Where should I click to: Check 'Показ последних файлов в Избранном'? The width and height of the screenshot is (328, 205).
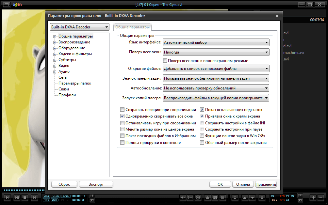pos(123,135)
